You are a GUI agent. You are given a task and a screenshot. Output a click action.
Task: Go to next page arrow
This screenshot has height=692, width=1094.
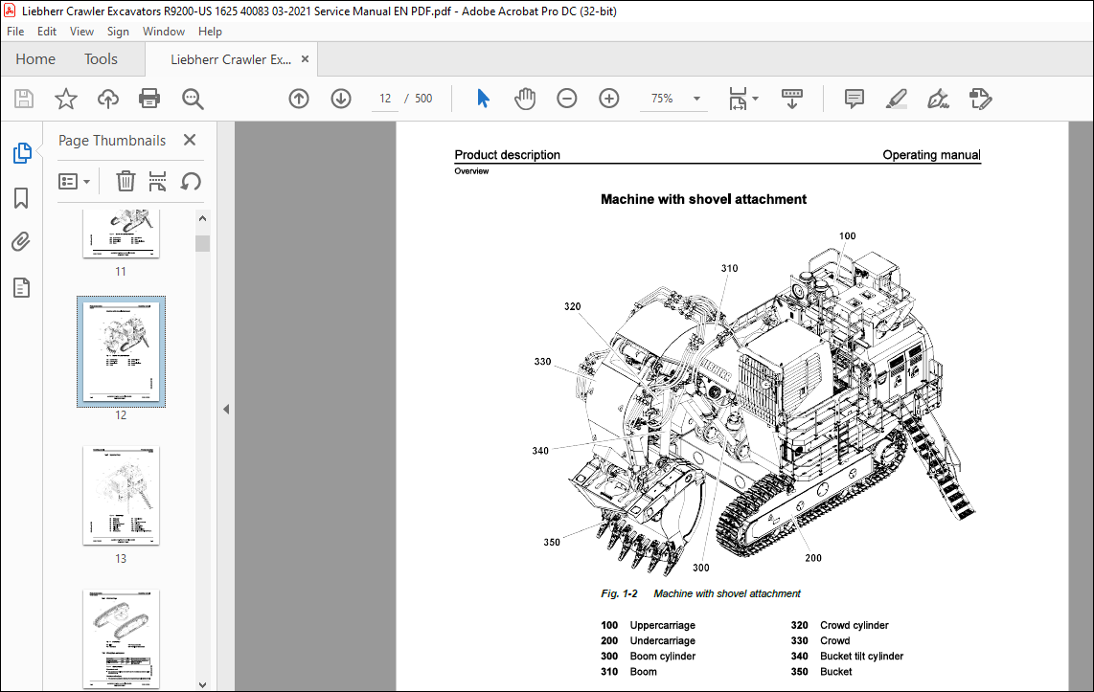pos(340,99)
